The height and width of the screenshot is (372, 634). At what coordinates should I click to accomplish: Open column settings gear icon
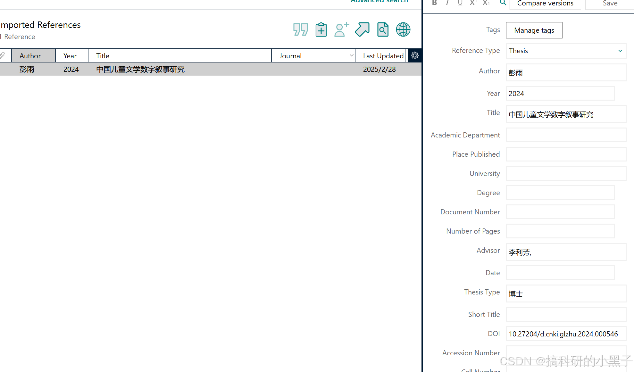[415, 55]
